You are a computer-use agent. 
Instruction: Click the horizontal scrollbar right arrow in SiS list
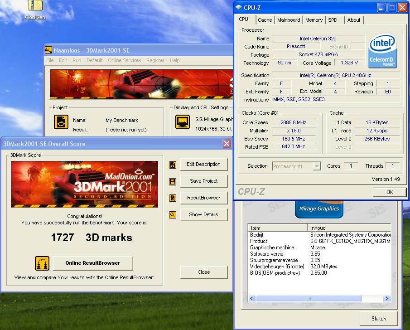coord(386,298)
